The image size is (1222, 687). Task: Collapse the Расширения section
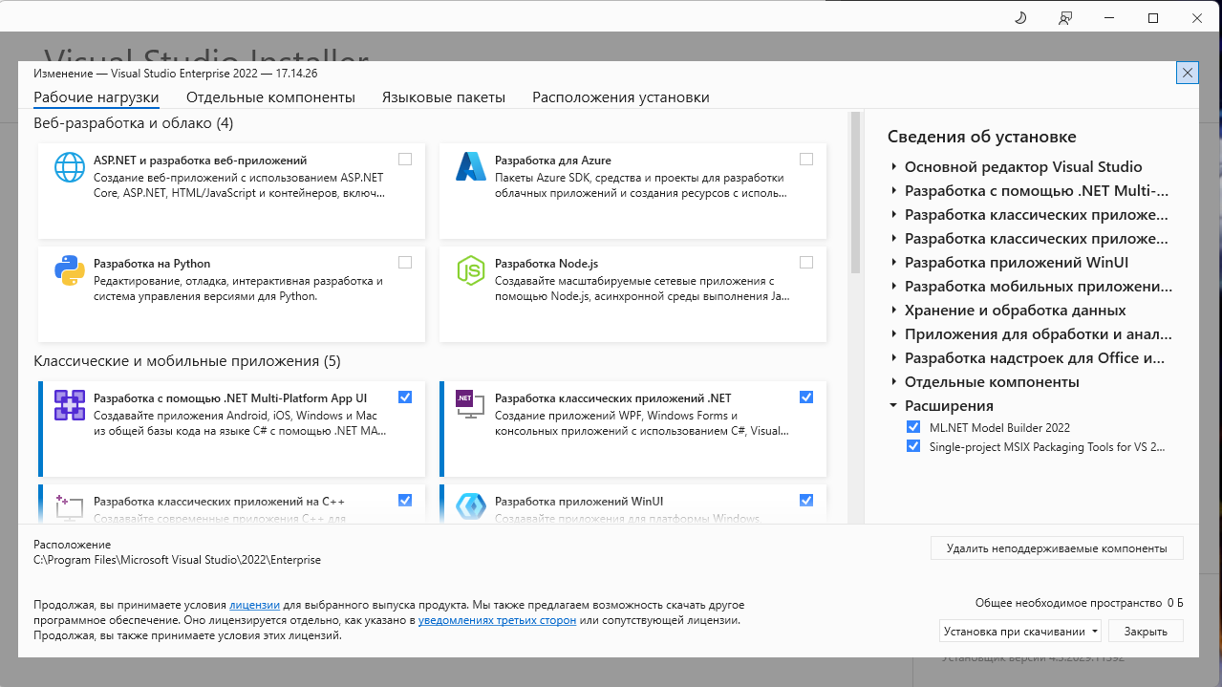tap(893, 406)
